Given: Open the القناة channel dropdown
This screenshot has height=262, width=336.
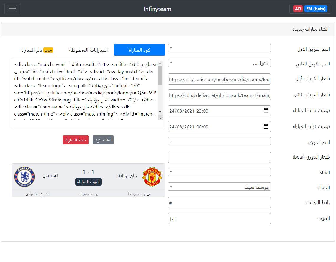Looking at the screenshot, I should 219,171.
